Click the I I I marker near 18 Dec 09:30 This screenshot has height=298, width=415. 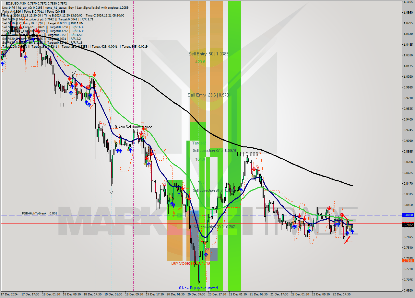click(61, 104)
